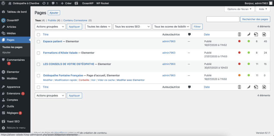This screenshot has width=274, height=136.
Task: Sort by SEO score column icon in header
Action: pos(239,34)
